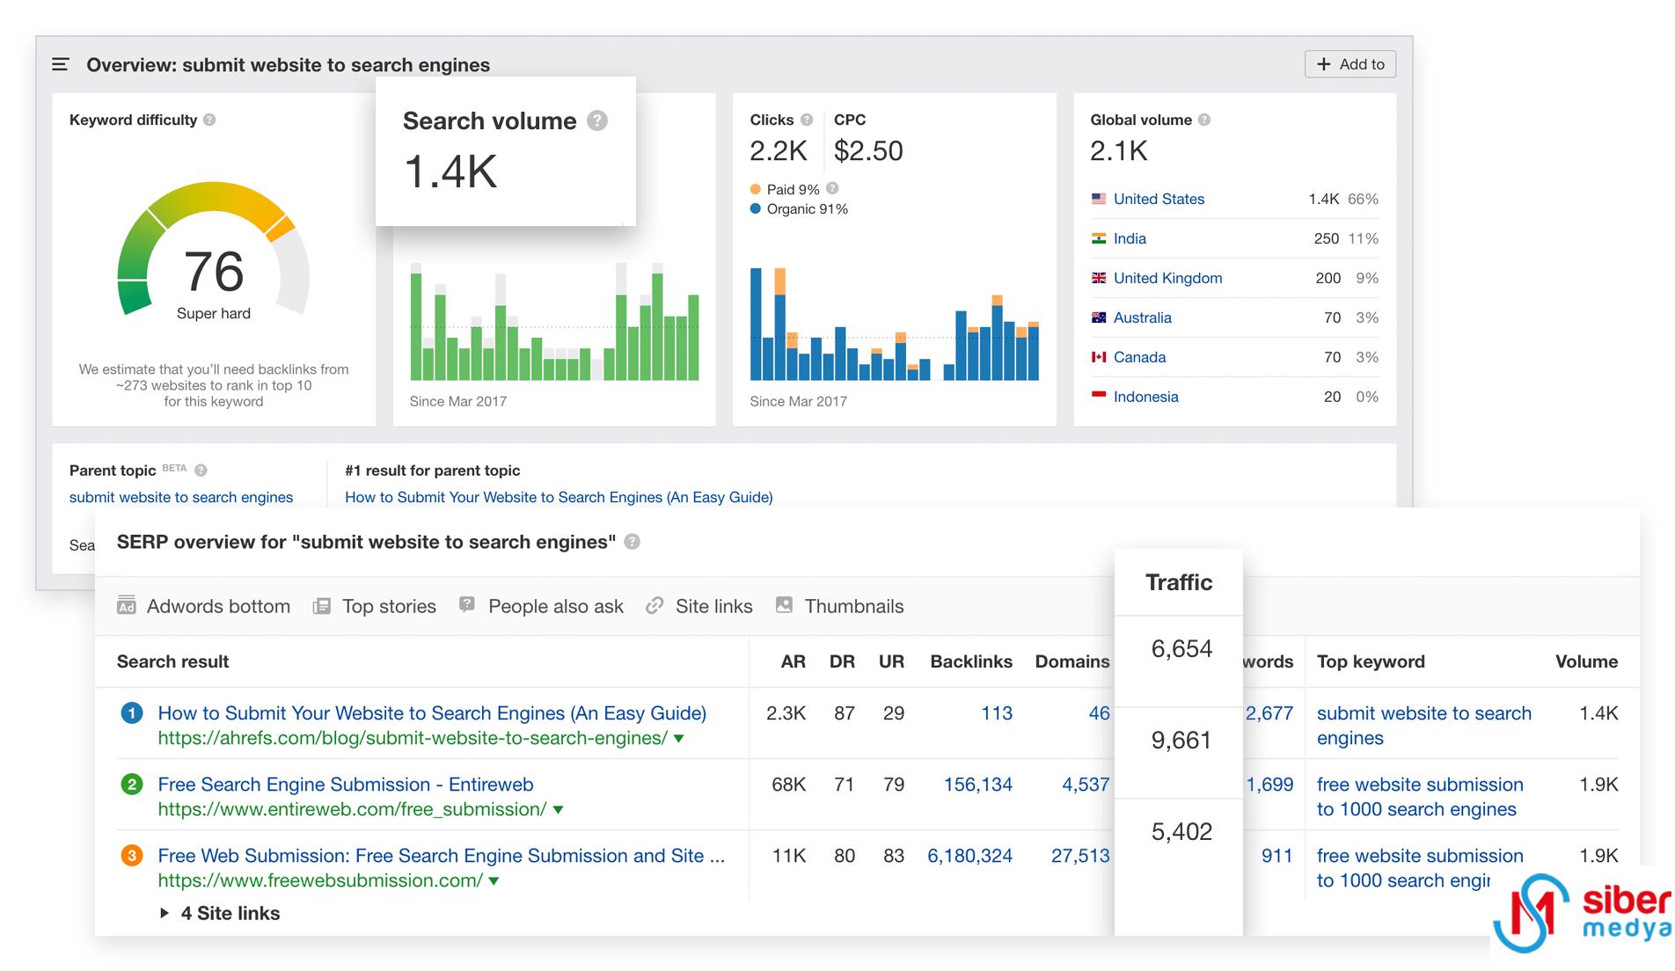Click the Paid orange legend dot
Viewport: 1675px width, 971px height.
click(756, 189)
